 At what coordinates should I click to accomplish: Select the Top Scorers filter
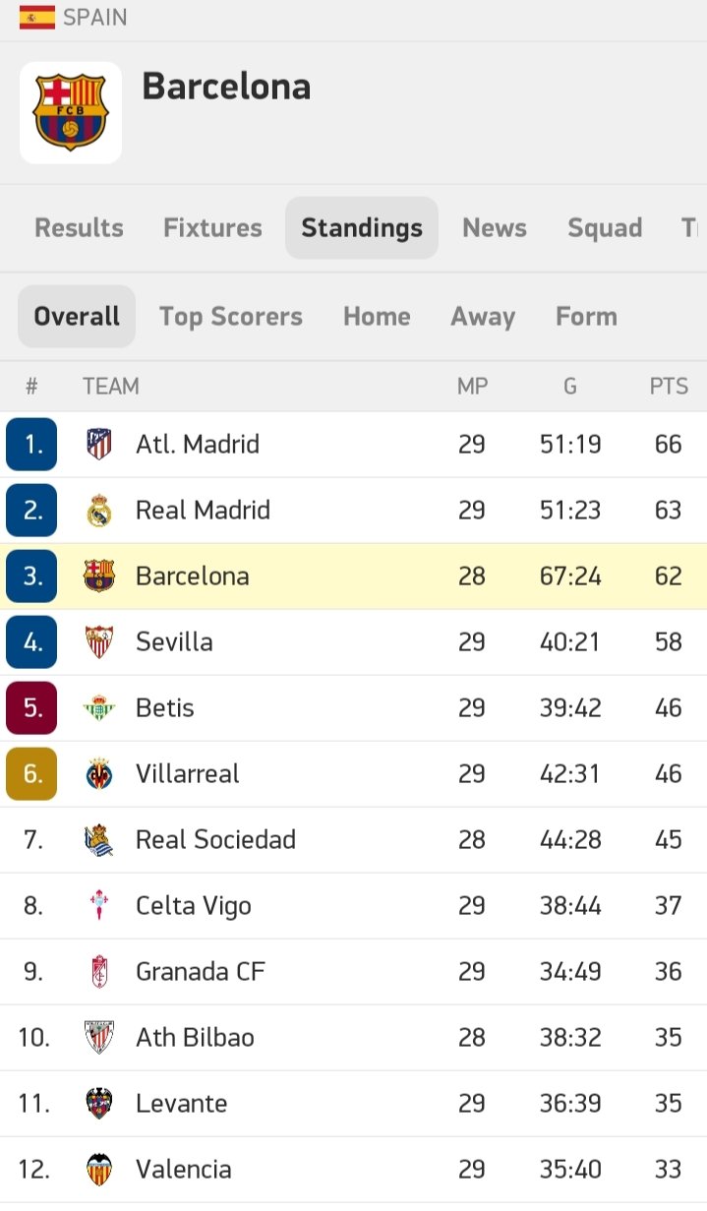click(231, 317)
